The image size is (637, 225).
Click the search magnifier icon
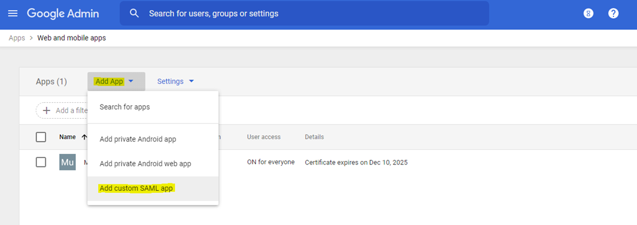click(x=134, y=14)
